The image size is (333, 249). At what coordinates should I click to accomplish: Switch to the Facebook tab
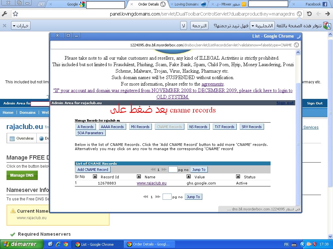(x=309, y=4)
